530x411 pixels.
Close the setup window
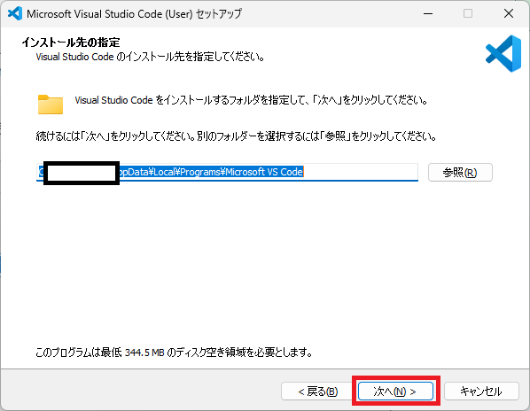pyautogui.click(x=509, y=13)
